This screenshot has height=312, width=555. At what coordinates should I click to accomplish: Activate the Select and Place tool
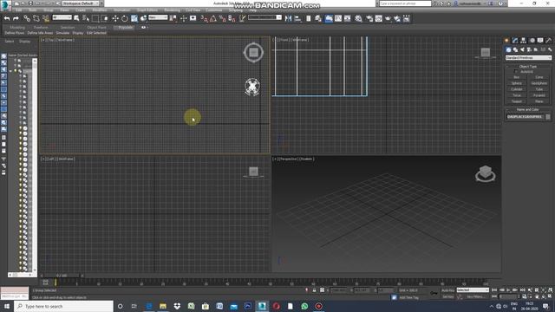[143, 18]
